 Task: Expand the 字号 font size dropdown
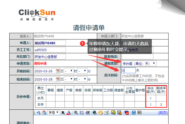pos(54,113)
